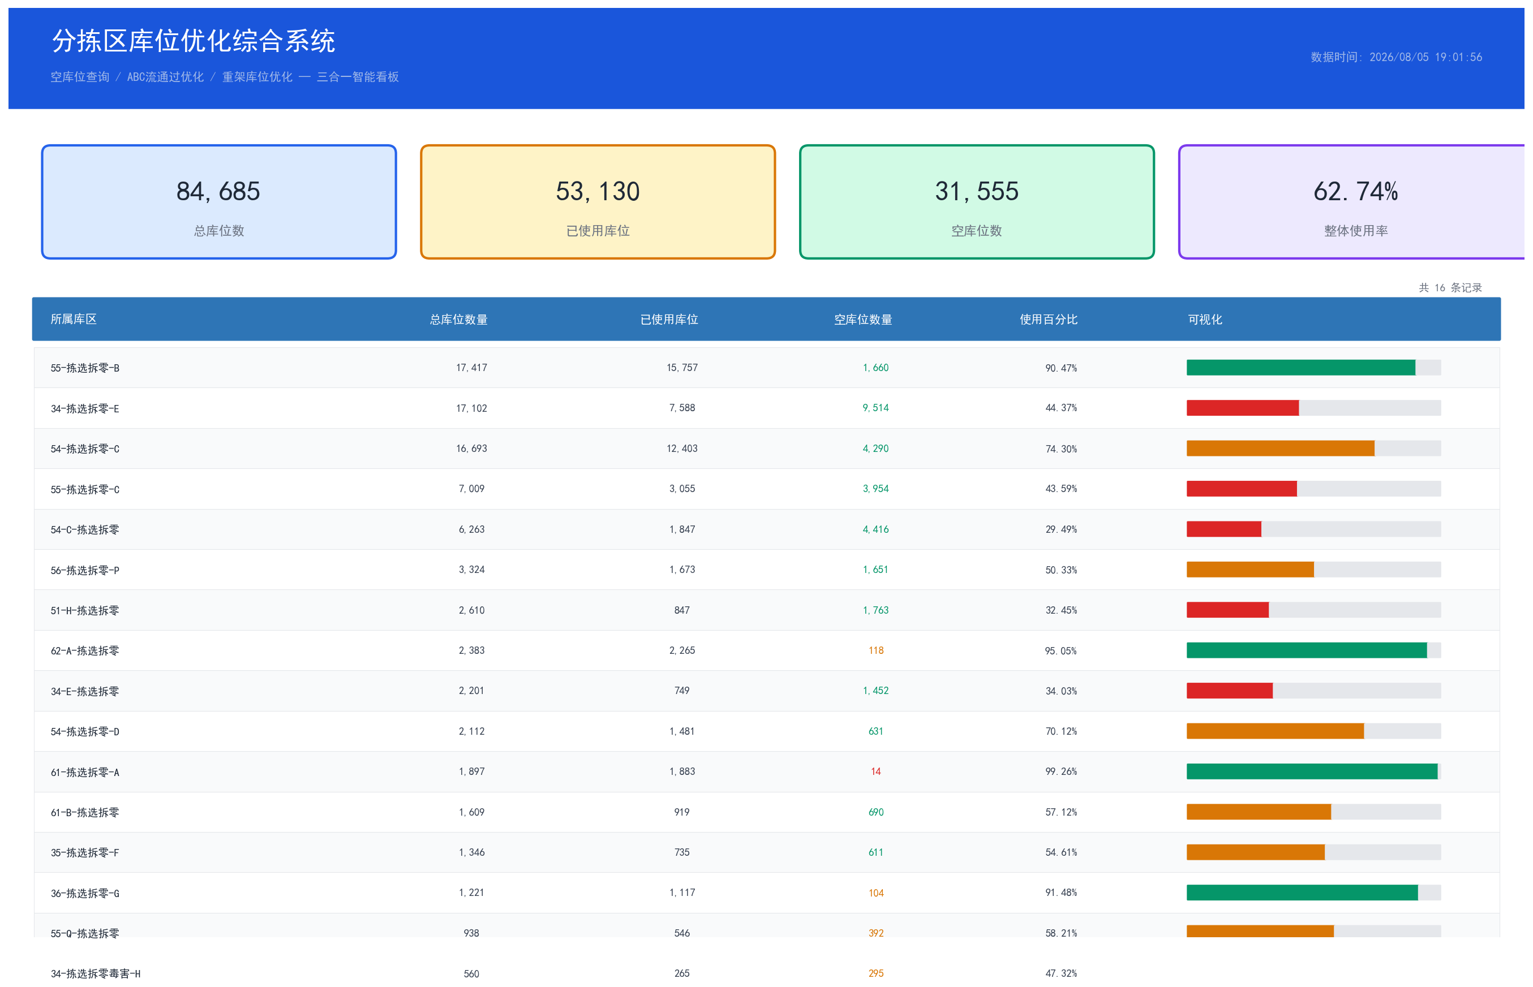The height and width of the screenshot is (987, 1533).
Task: Open the 已使用库位 summary card showing 53,130
Action: pos(598,202)
